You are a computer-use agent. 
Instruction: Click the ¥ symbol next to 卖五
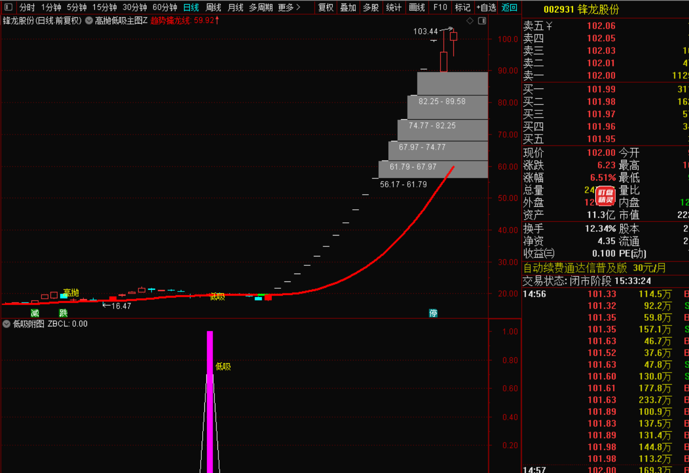[549, 26]
